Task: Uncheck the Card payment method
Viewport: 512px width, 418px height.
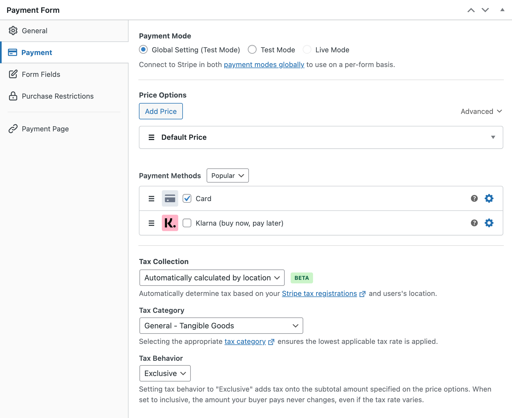Action: 187,198
